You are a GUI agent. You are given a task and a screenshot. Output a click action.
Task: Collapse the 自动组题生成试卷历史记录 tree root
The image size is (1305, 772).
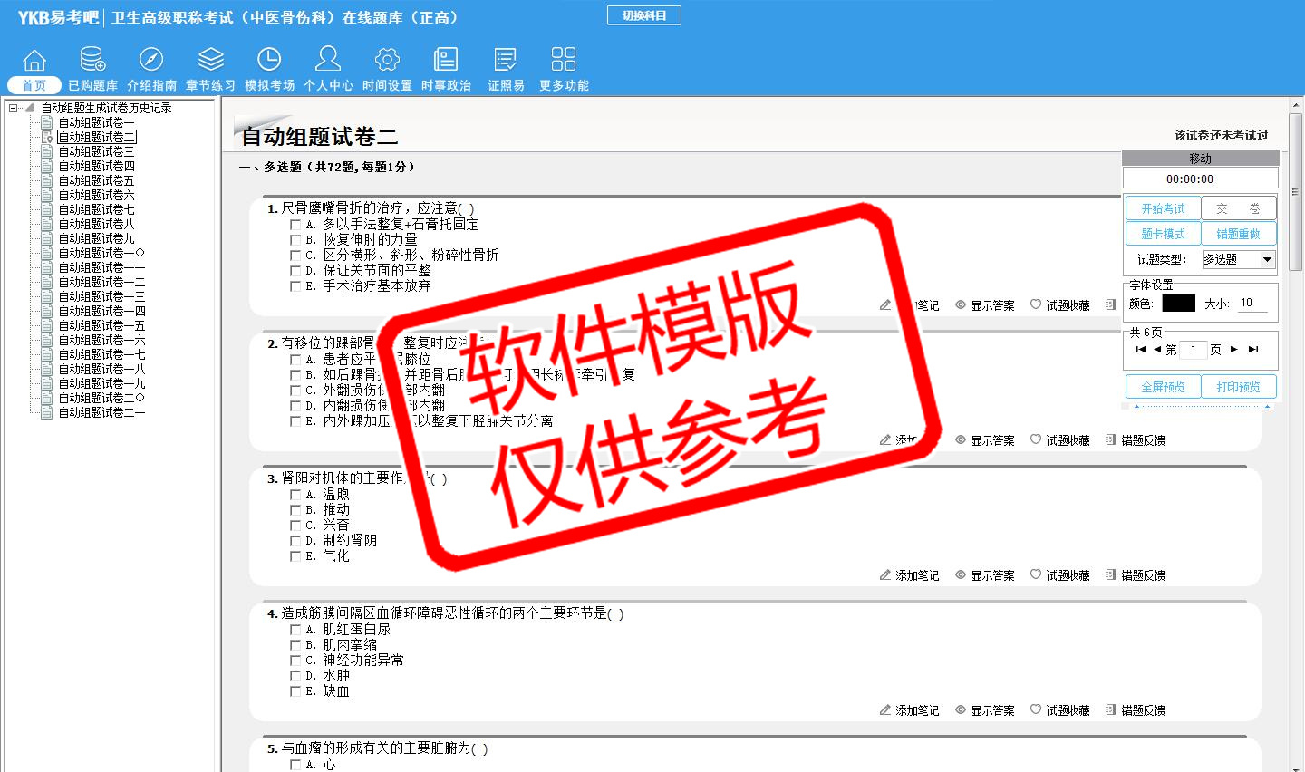coord(14,108)
